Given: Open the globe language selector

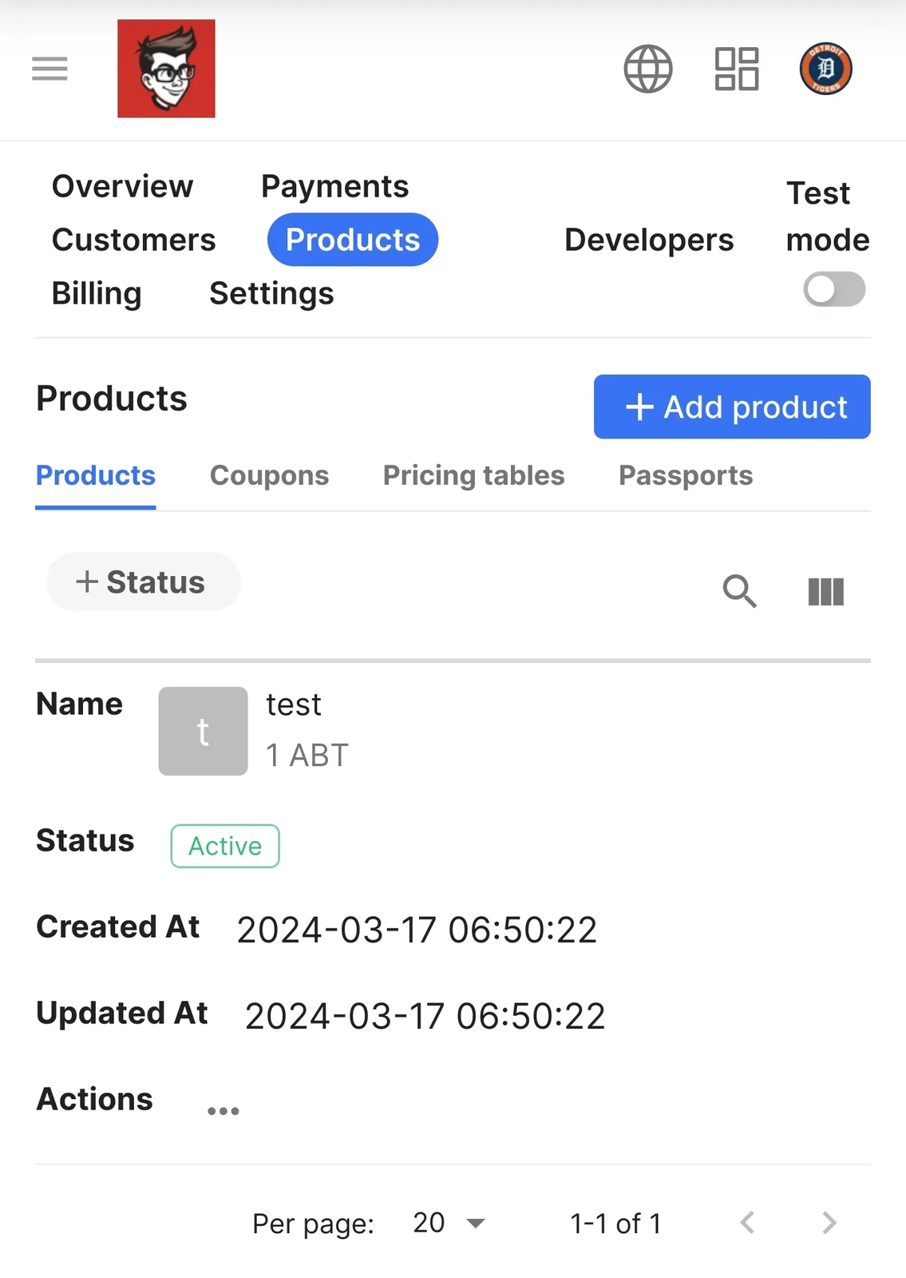Looking at the screenshot, I should [648, 69].
